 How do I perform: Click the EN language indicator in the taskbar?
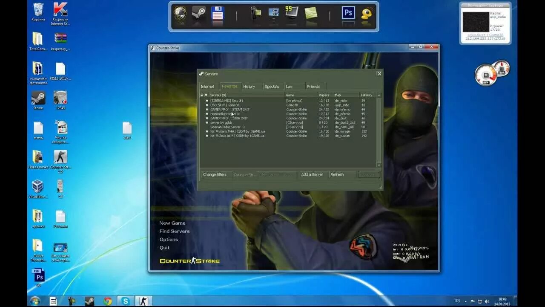click(x=458, y=301)
